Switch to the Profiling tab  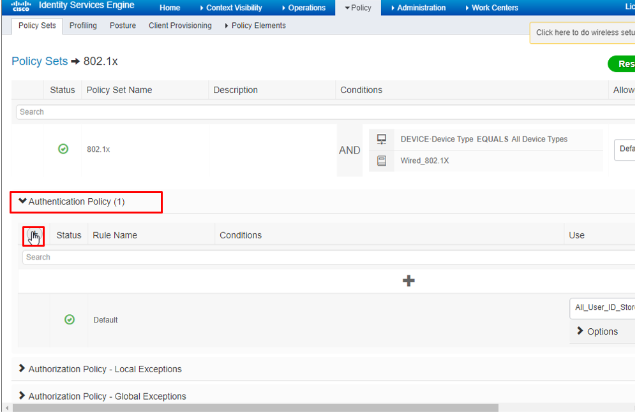(x=83, y=25)
